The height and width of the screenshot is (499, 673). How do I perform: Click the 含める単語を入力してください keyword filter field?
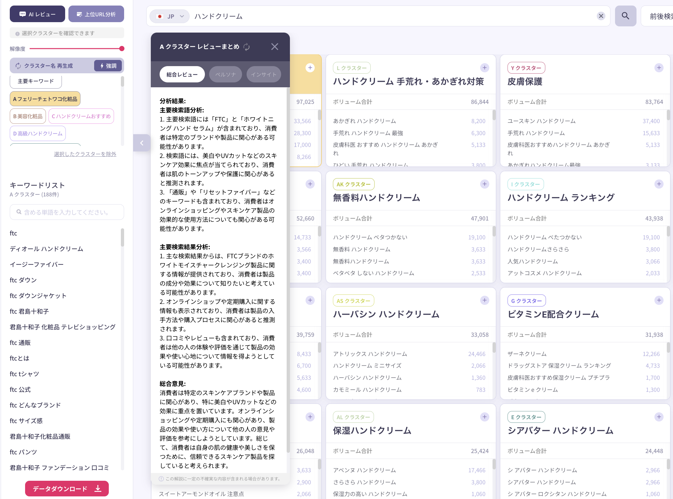point(67,212)
